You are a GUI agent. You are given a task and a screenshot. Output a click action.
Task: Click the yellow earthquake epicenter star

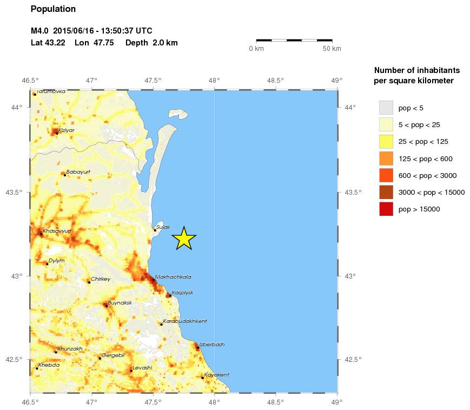(x=184, y=239)
